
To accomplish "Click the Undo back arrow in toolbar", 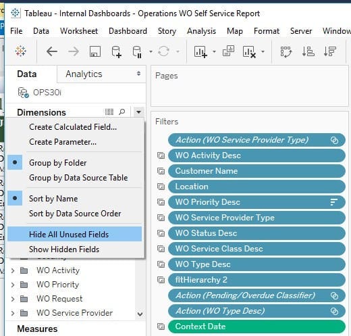I will coord(52,51).
